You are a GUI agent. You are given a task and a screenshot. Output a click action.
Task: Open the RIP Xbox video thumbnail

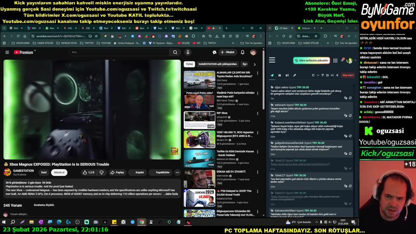199,120
